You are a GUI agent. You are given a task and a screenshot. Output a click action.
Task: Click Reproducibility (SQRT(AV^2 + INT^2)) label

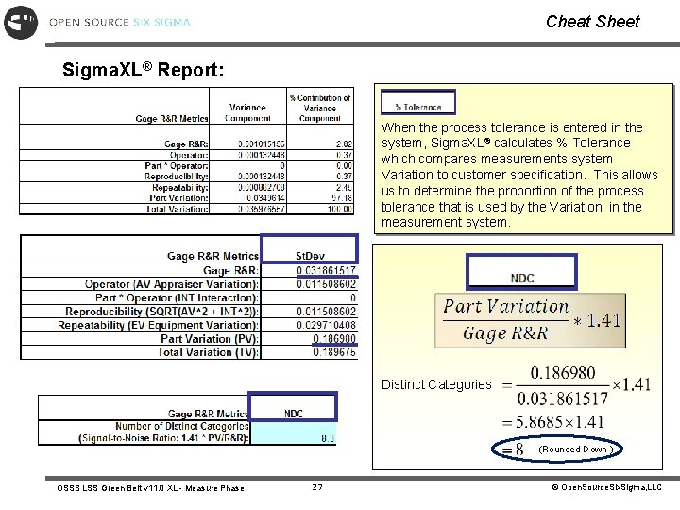tap(161, 312)
